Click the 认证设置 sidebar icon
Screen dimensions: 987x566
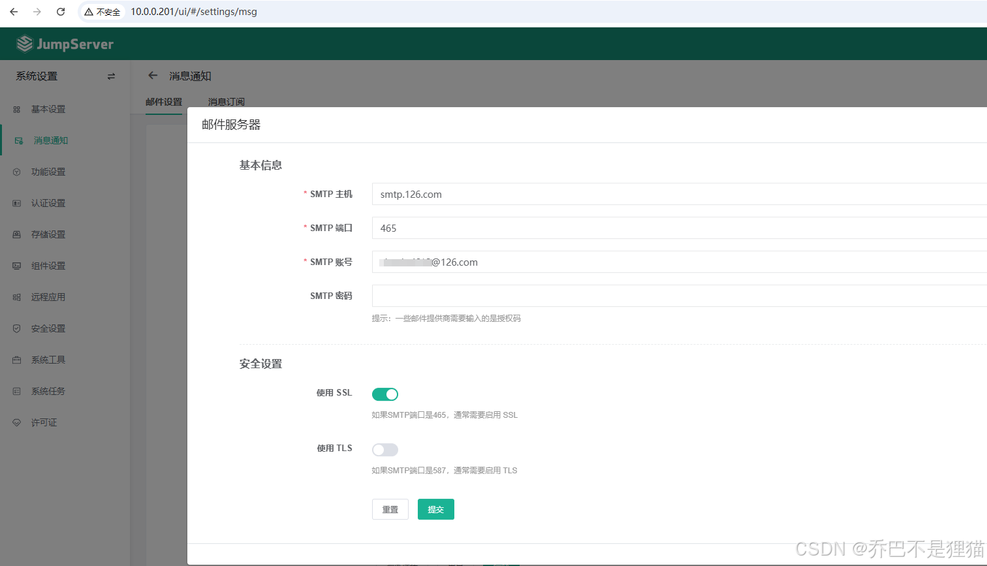17,203
